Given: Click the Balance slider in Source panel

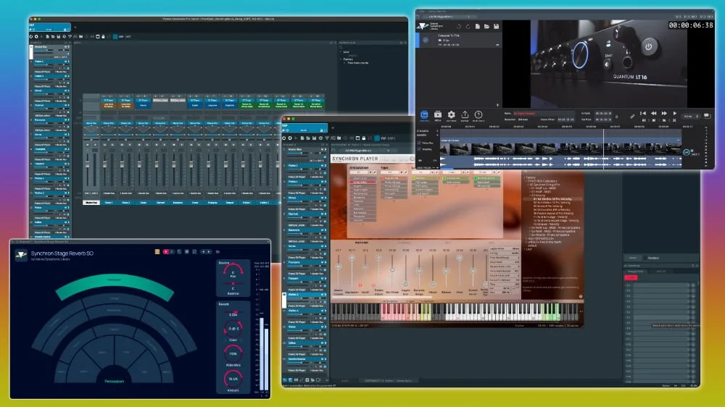Looking at the screenshot, I should (x=233, y=284).
